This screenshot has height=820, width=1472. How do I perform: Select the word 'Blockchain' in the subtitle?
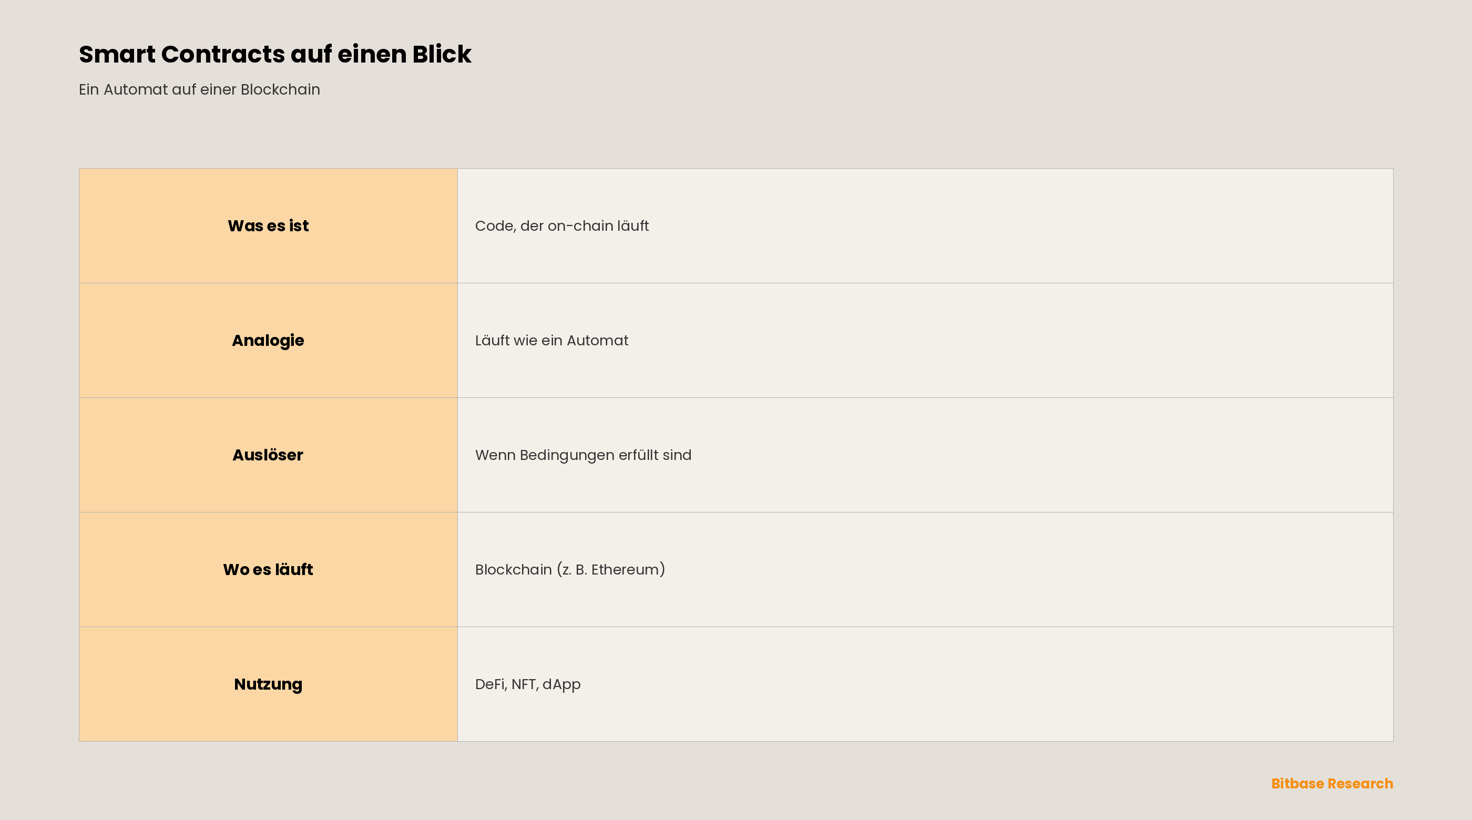coord(280,90)
